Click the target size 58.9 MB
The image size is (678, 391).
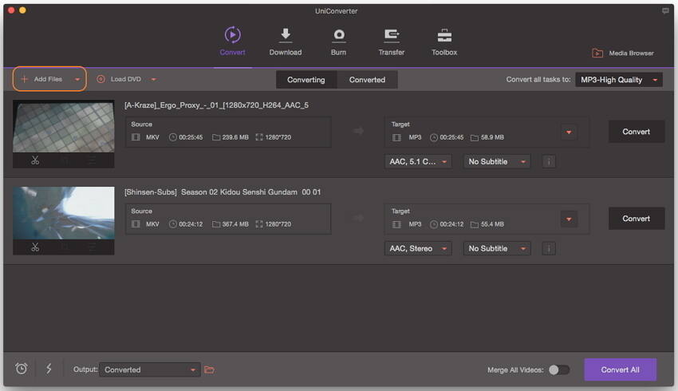(x=492, y=137)
